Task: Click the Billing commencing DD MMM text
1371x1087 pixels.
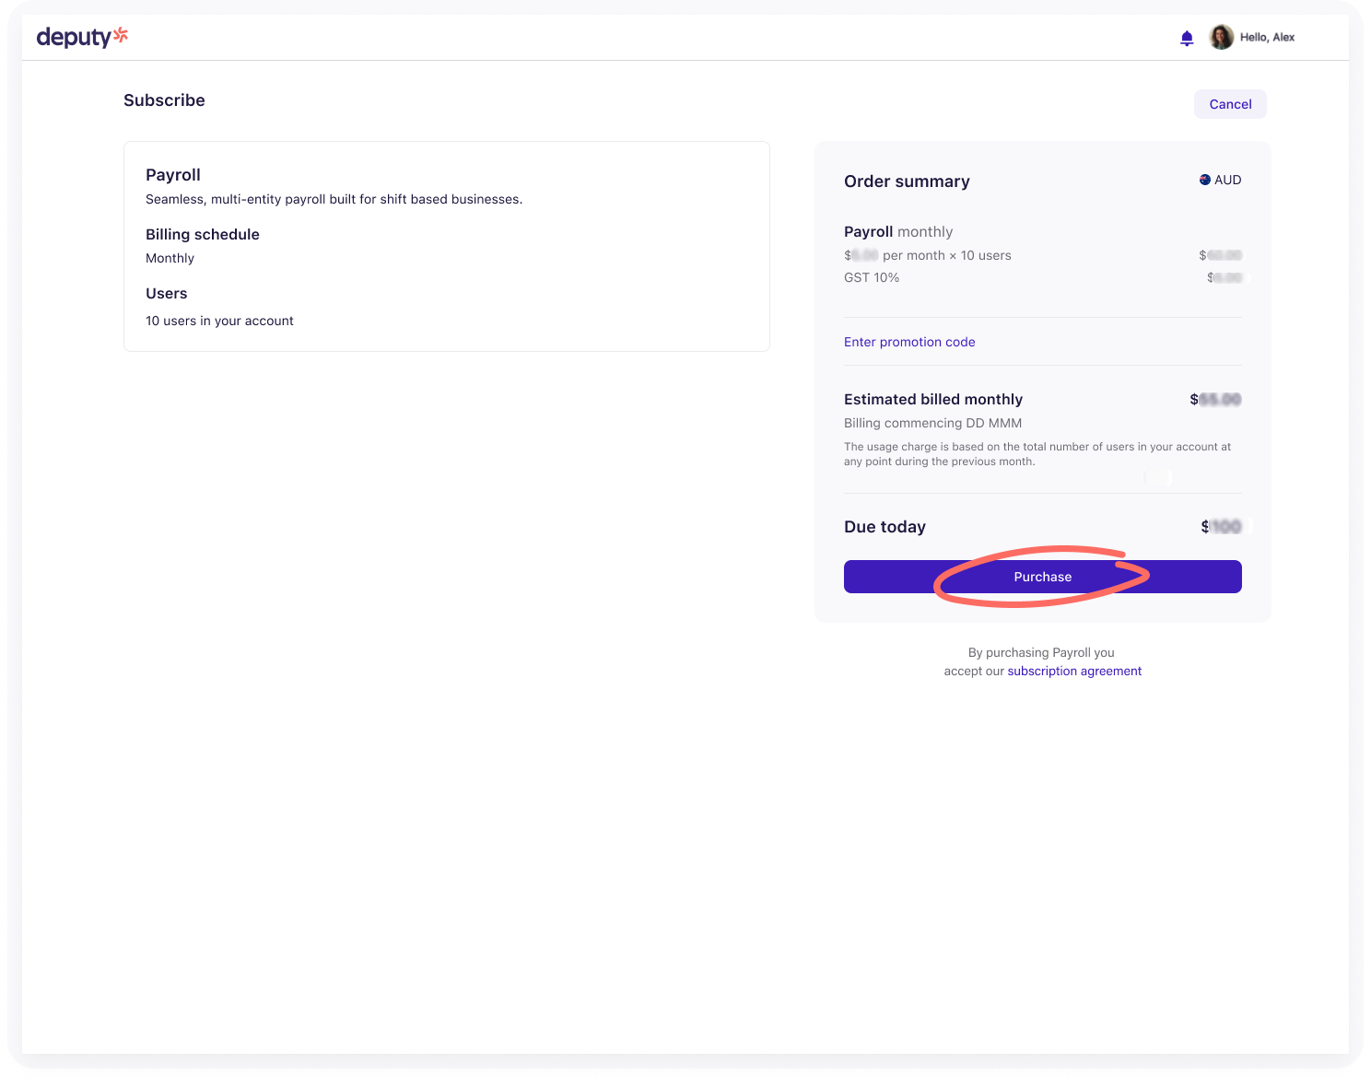Action: [932, 423]
